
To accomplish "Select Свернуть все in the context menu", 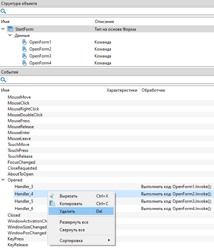I will 72,230.
